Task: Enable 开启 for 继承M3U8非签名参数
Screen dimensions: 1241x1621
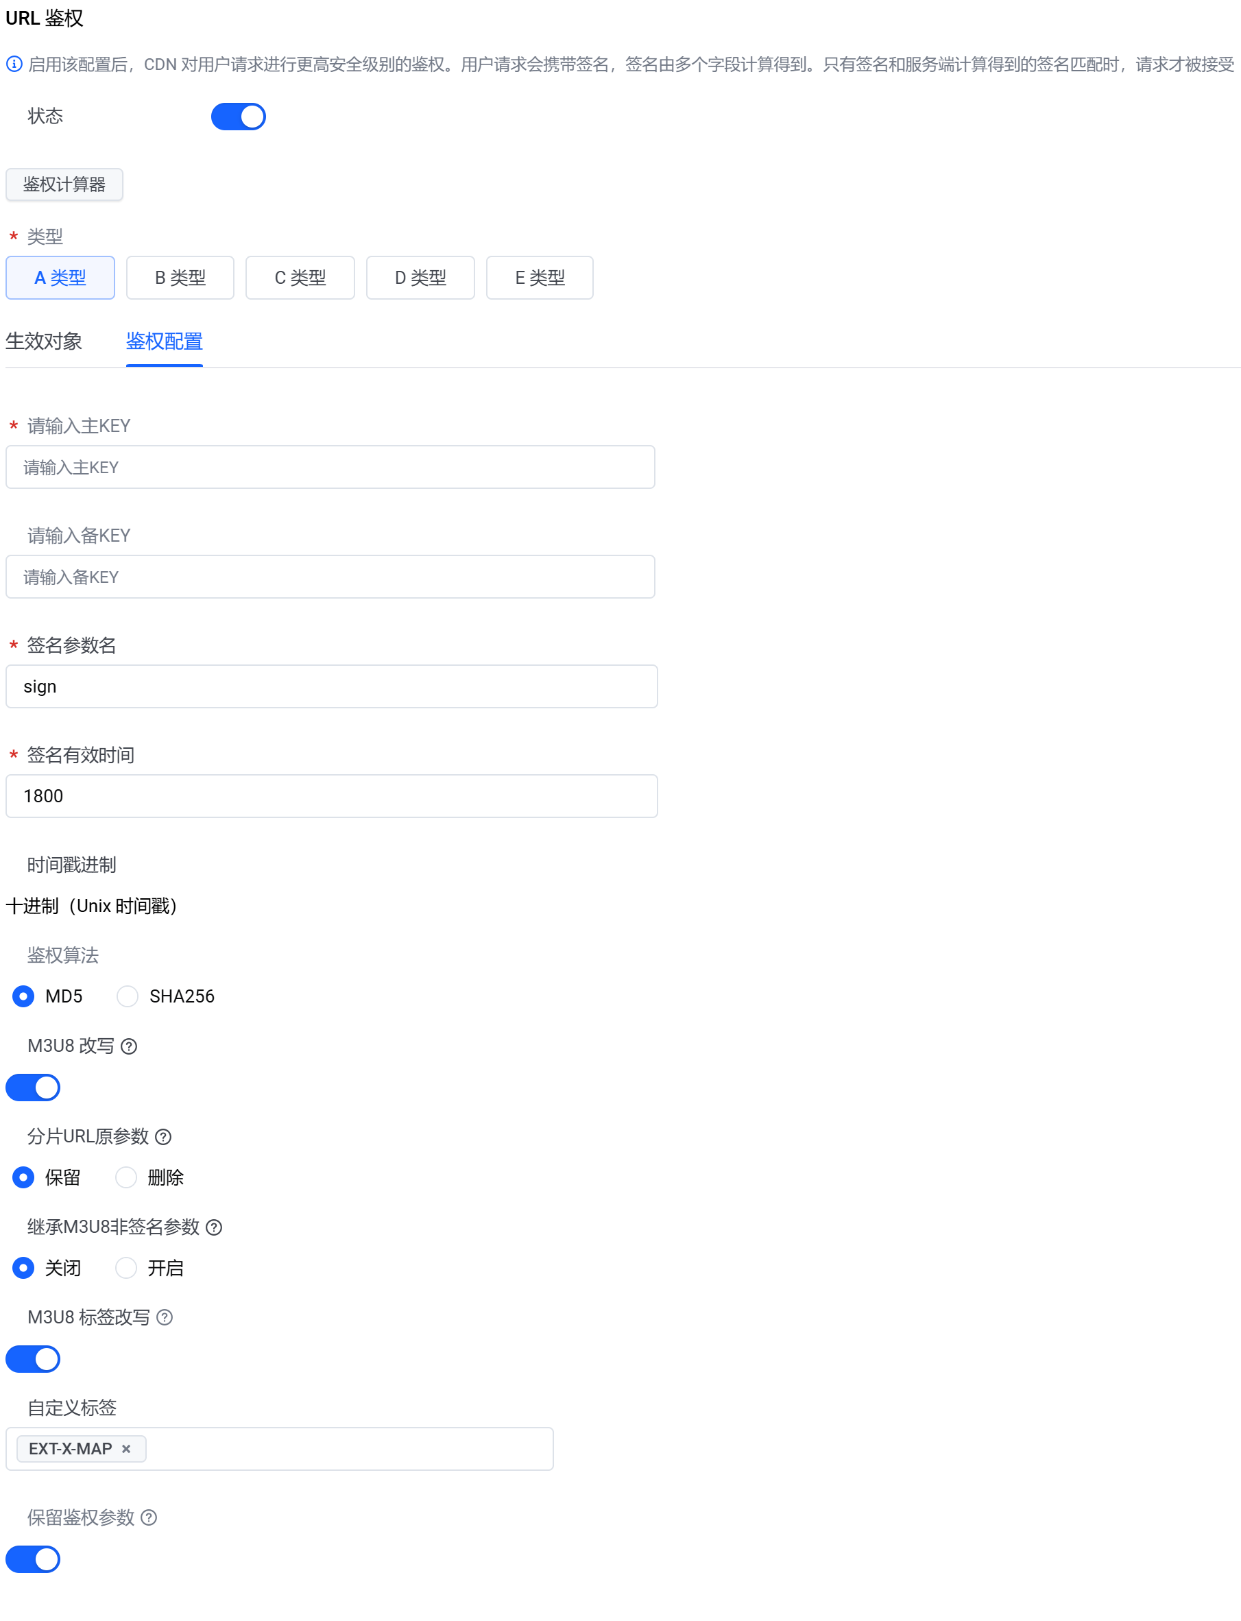Action: (x=126, y=1268)
